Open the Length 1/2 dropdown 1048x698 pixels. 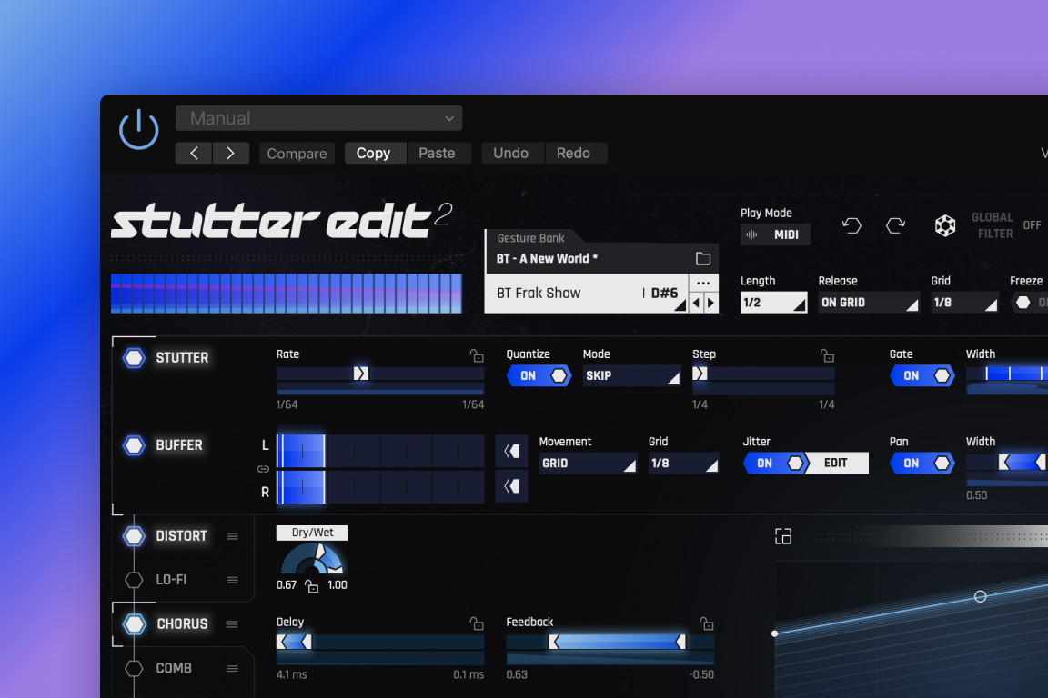tap(773, 303)
